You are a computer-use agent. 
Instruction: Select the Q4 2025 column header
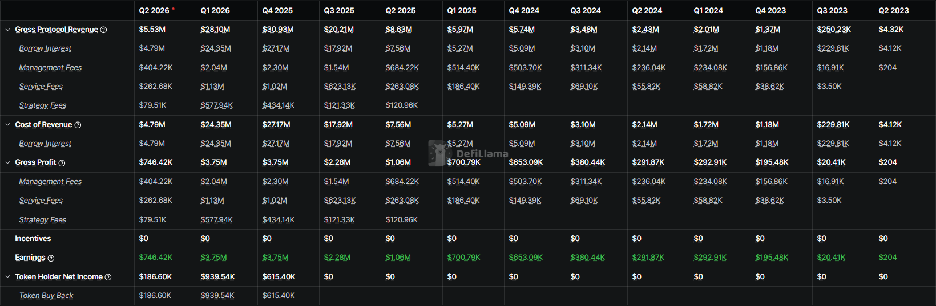click(x=277, y=10)
